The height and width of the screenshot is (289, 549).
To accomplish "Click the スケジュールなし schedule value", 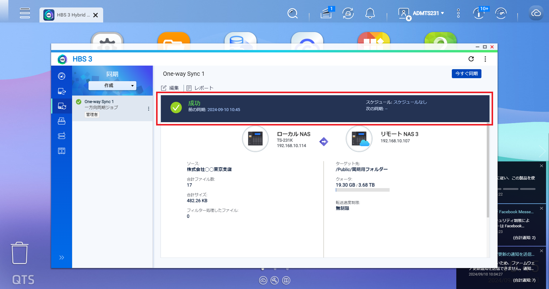I will click(410, 102).
